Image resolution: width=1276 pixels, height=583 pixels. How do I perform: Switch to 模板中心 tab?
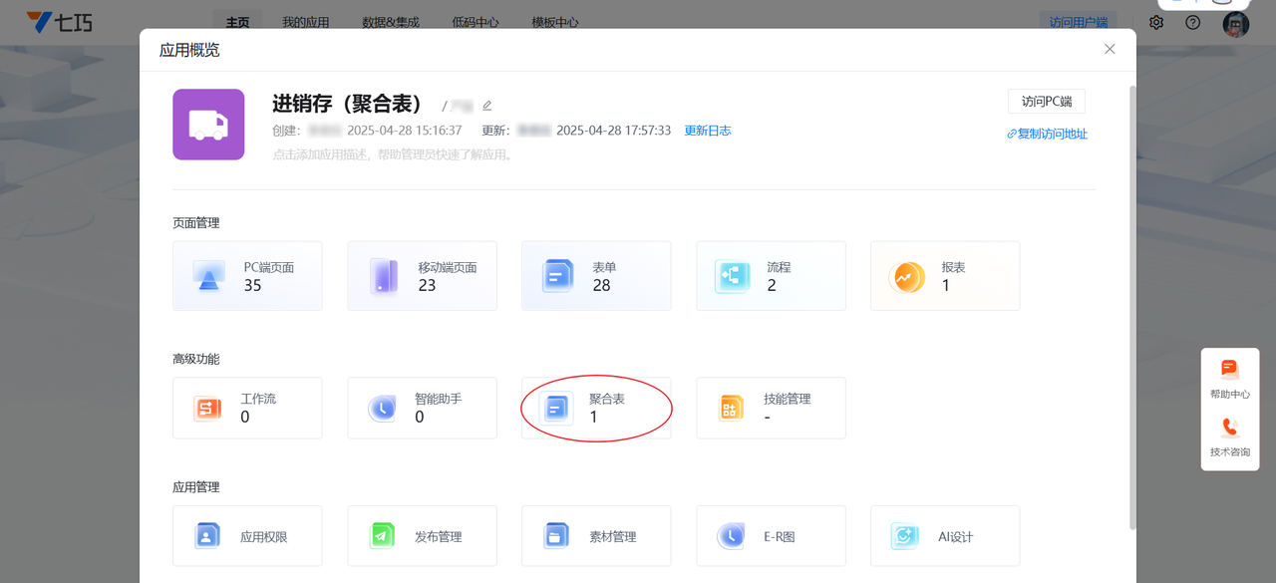555,22
